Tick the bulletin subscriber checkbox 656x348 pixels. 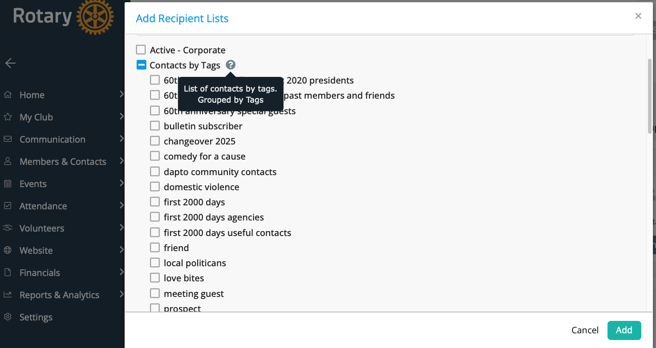(155, 126)
